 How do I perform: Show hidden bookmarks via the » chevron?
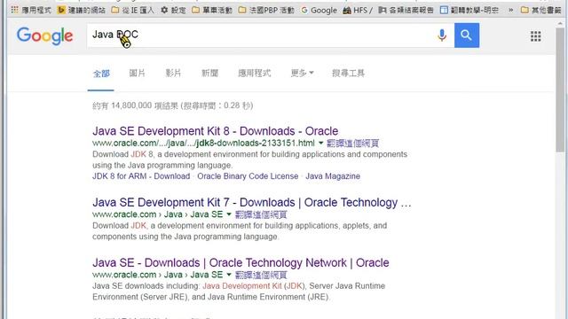pyautogui.click(x=511, y=10)
